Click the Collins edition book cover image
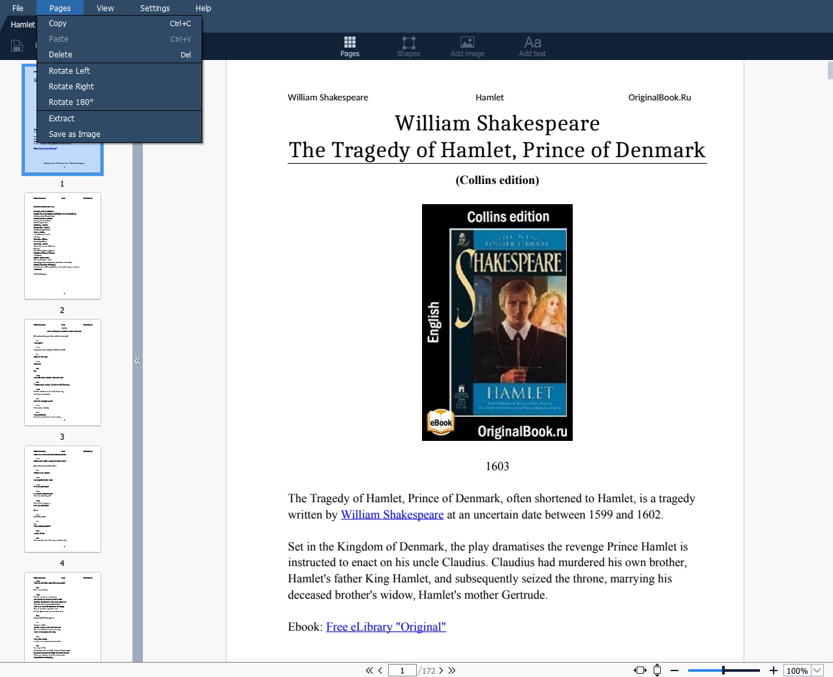This screenshot has height=677, width=833. pos(497,322)
